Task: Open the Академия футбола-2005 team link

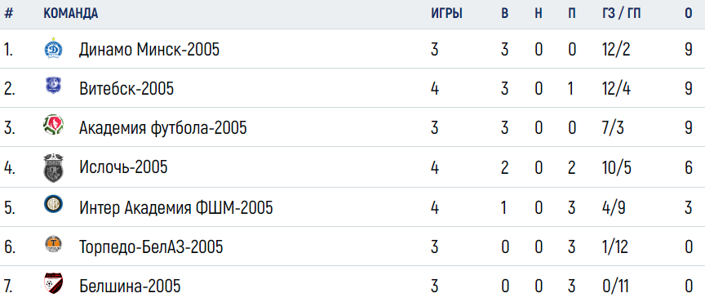Action: tap(162, 128)
